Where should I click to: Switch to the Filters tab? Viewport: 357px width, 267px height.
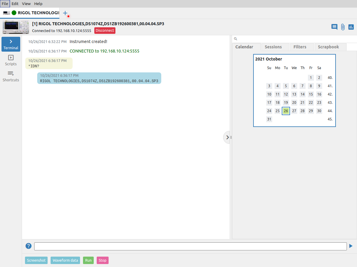point(302,47)
